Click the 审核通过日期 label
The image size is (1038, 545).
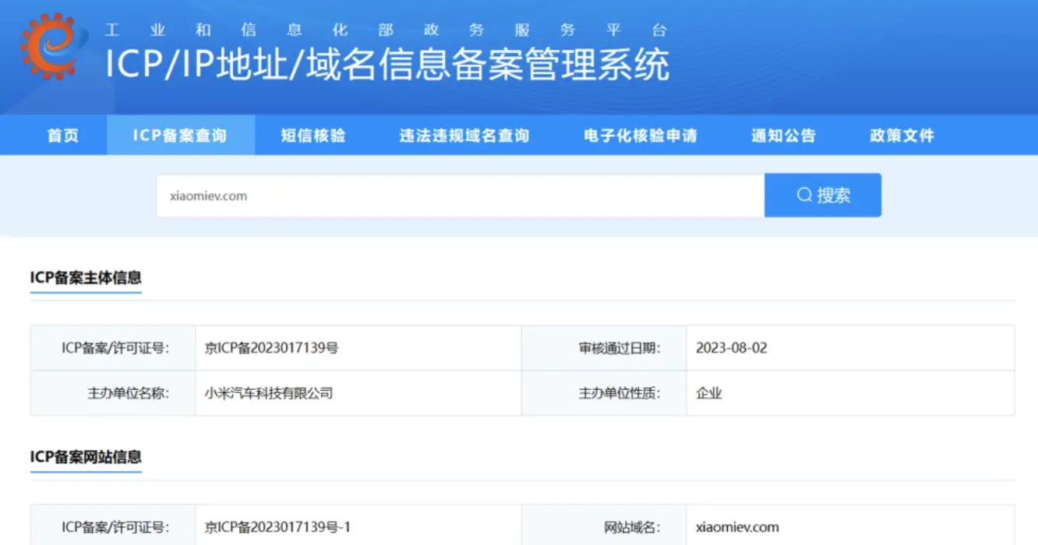coord(620,348)
